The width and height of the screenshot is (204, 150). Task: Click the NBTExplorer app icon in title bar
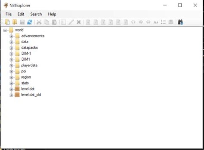(6, 5)
